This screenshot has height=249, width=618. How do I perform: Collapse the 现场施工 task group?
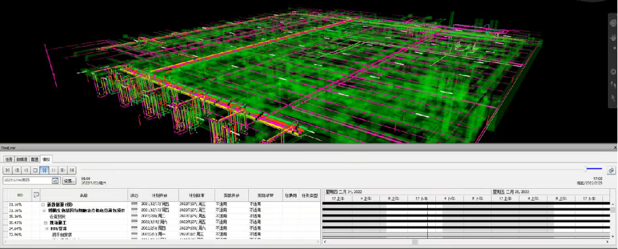(45, 223)
